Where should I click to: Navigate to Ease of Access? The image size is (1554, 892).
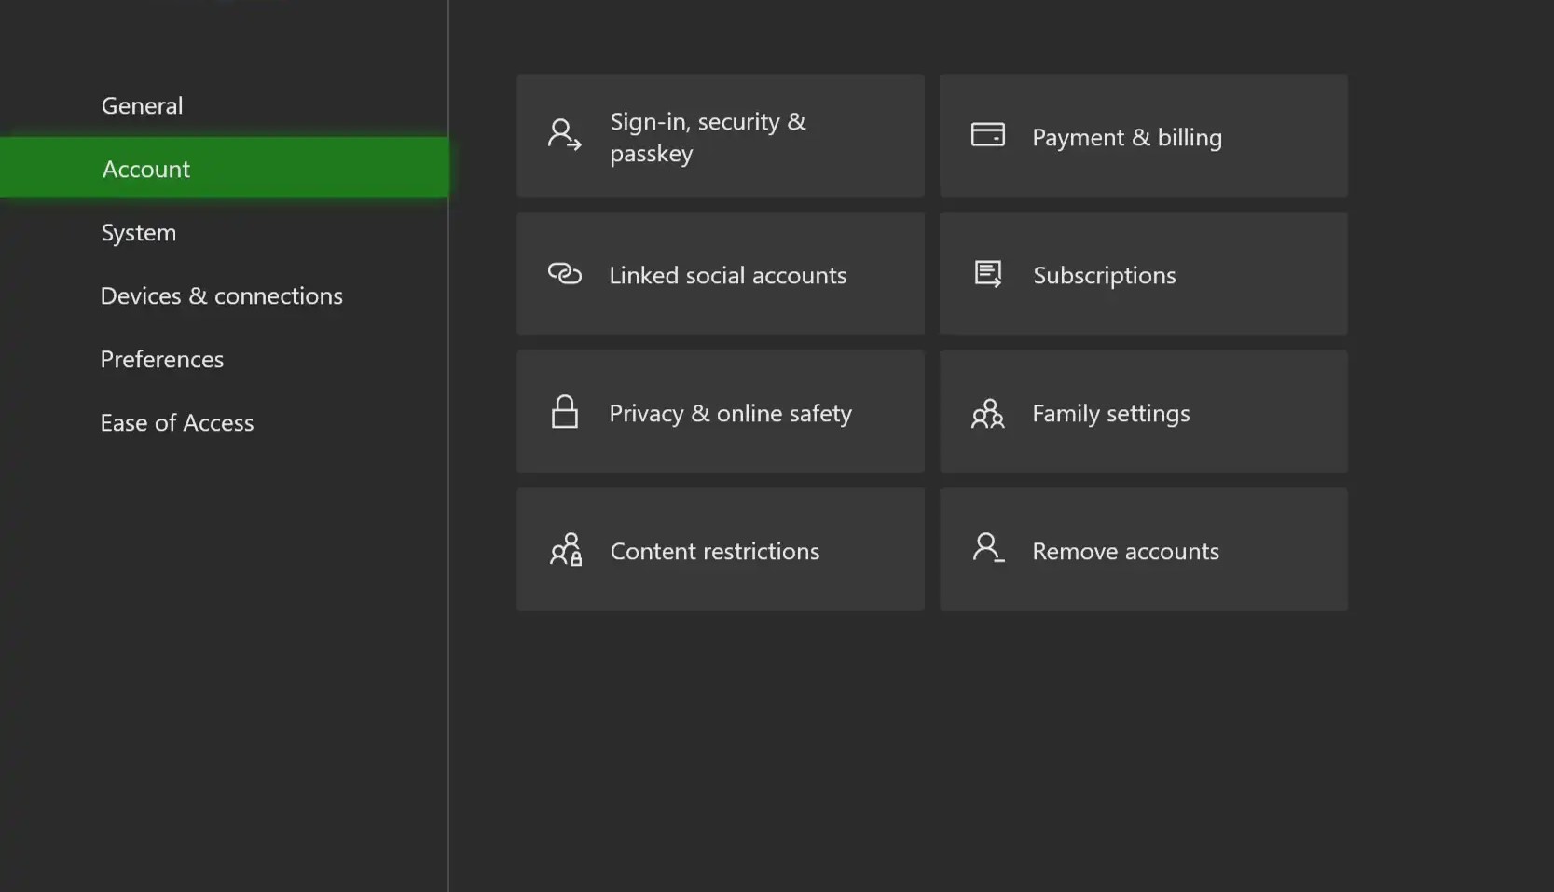176,422
